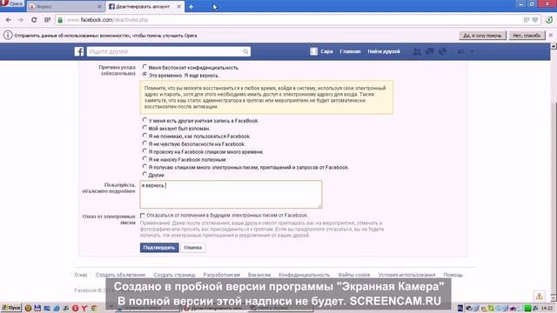The image size is (557, 313).
Task: Click the explanation textarea with 'я вернусь'
Action: (231, 194)
